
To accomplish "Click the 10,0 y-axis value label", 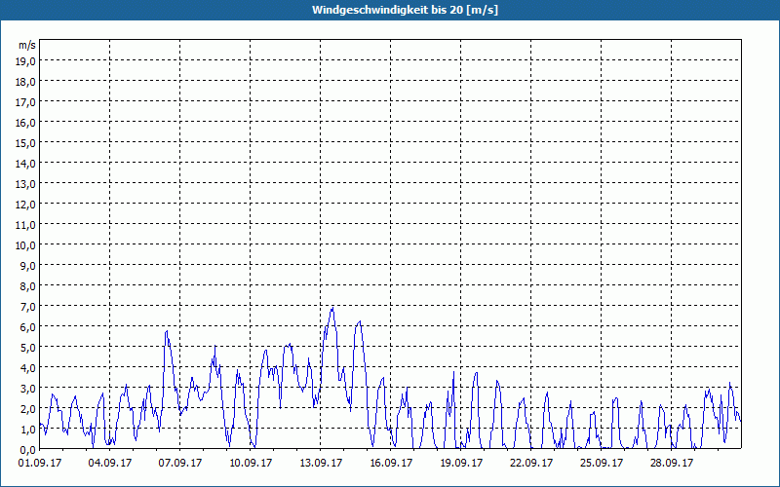I will [x=25, y=245].
